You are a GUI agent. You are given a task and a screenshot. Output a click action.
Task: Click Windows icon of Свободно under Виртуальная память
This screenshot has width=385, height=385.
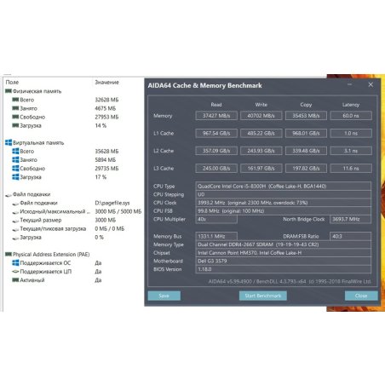click(x=15, y=168)
